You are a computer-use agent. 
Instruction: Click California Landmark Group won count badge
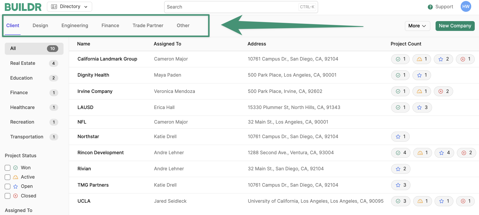click(x=400, y=59)
